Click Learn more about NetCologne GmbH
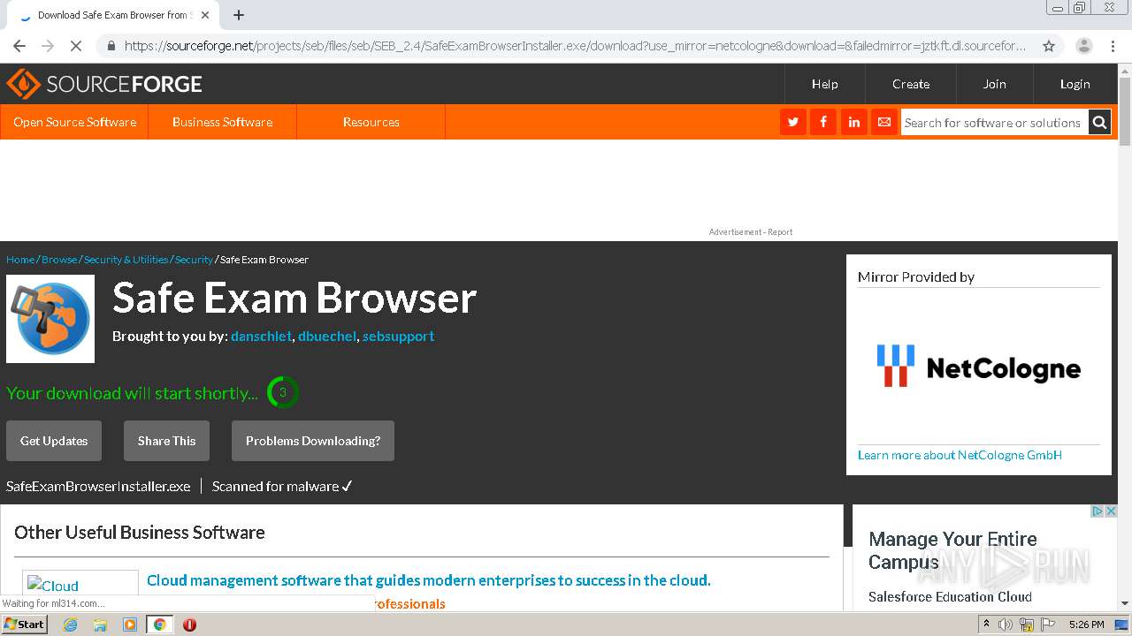This screenshot has width=1132, height=636. (x=960, y=455)
